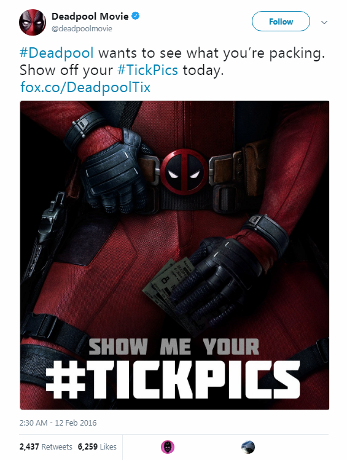
Task: Visit the fox.co/DeadpoolTix link
Action: (85, 87)
